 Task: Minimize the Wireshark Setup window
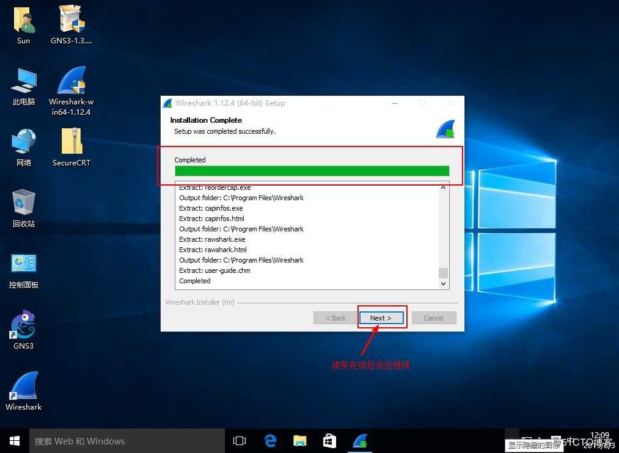click(x=395, y=103)
